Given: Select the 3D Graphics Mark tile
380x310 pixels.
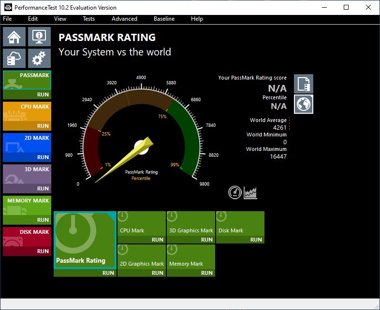Looking at the screenshot, I should point(191,224).
